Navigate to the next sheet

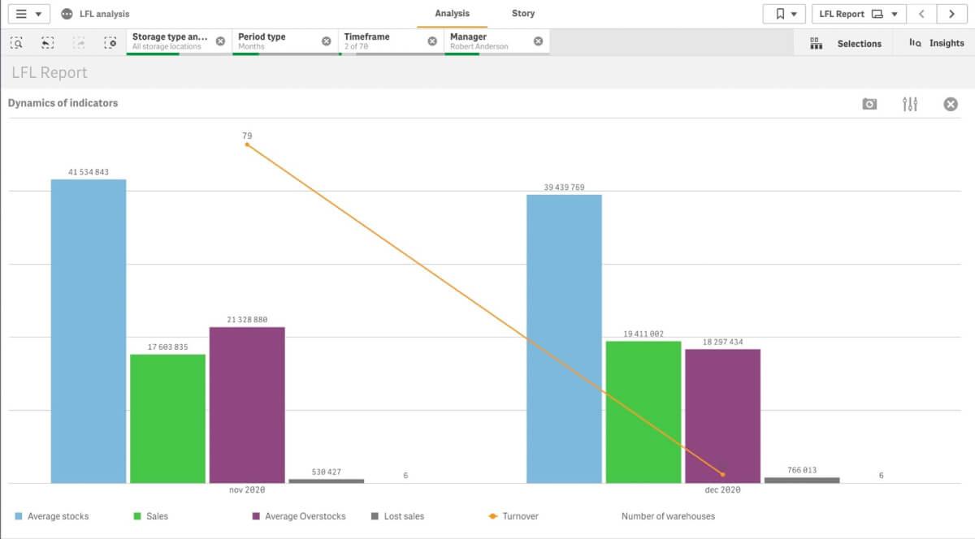[x=951, y=13]
